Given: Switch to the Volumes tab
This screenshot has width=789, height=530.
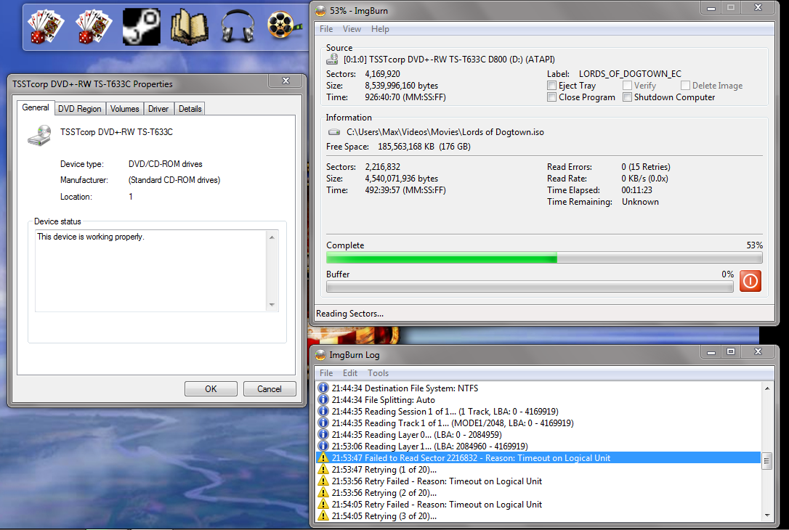Looking at the screenshot, I should pos(124,109).
